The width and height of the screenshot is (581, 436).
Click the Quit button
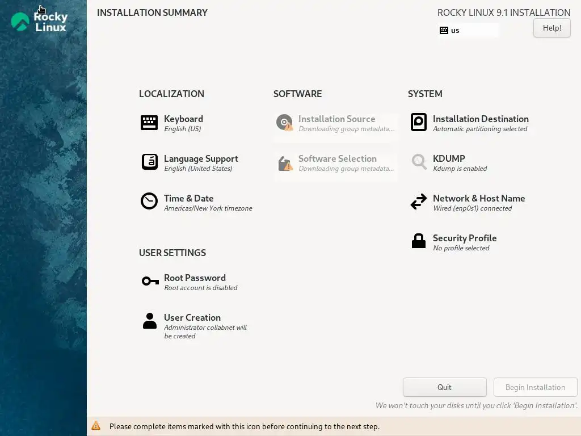[x=445, y=387]
